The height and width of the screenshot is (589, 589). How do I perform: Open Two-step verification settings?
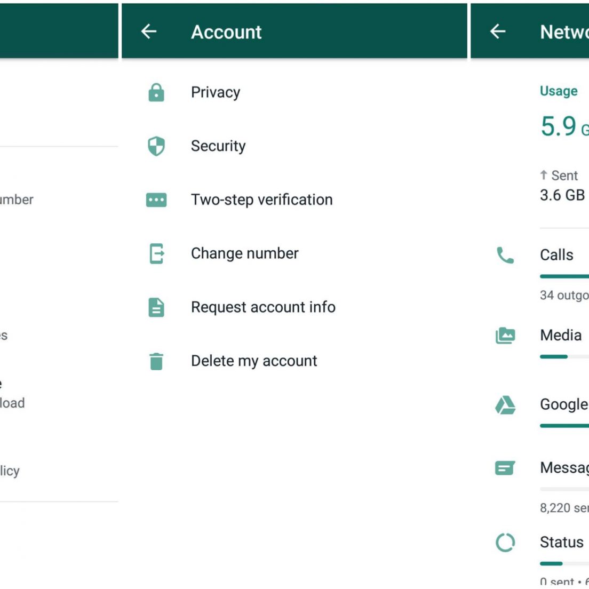(x=261, y=200)
